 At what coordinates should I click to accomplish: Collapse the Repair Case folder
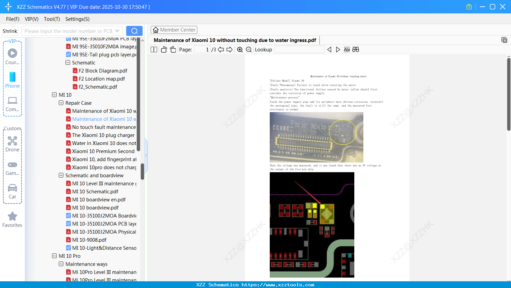click(x=61, y=103)
